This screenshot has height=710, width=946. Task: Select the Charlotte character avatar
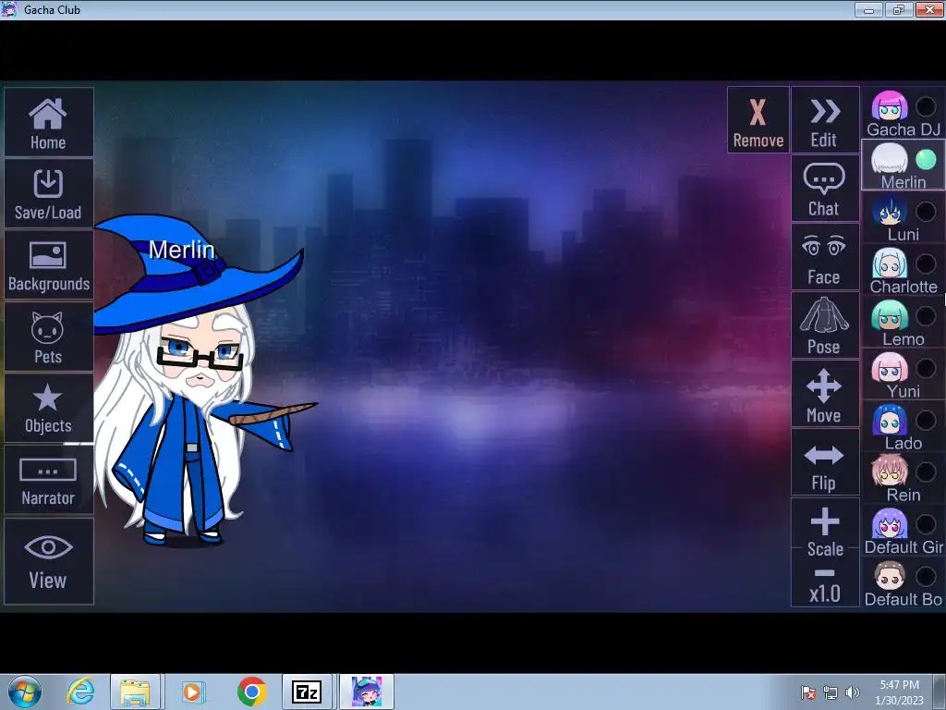tap(890, 263)
